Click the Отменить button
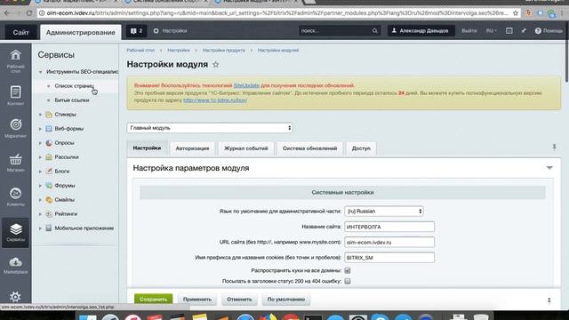 (x=239, y=300)
